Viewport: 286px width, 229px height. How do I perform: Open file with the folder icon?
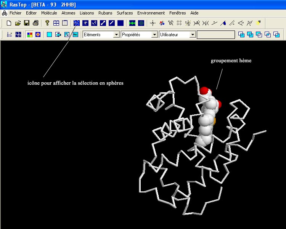[18, 23]
